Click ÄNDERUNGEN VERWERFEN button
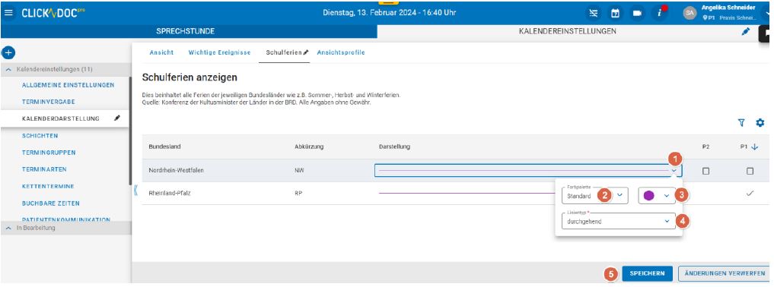The image size is (774, 287). tap(725, 273)
